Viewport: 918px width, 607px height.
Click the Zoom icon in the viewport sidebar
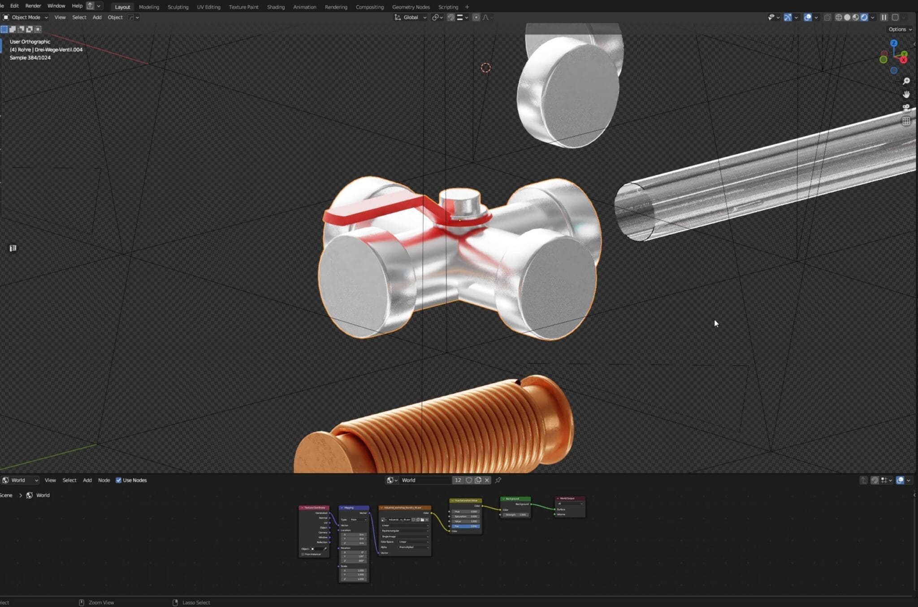point(906,81)
